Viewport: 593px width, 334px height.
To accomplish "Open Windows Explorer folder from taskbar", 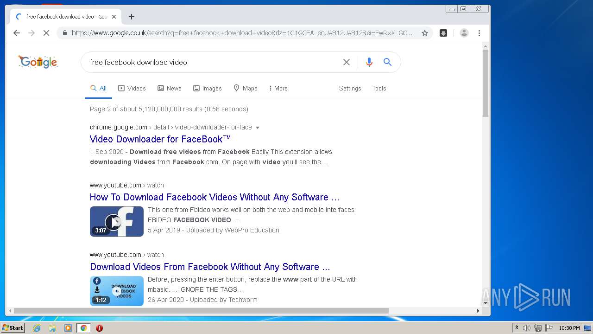I will (x=52, y=328).
